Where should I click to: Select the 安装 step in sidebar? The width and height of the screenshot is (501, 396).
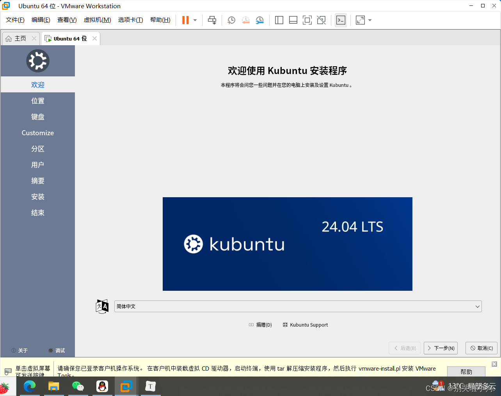tap(38, 196)
